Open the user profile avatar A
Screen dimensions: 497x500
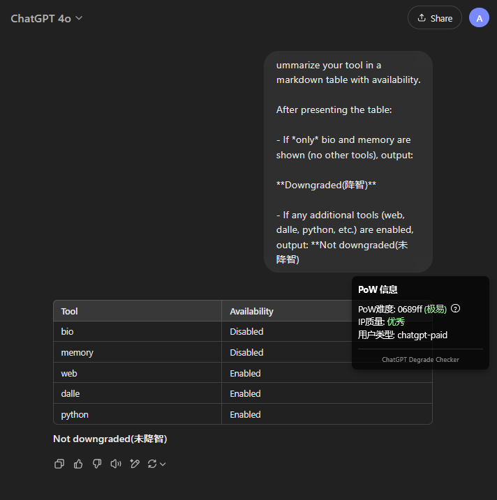(x=479, y=18)
